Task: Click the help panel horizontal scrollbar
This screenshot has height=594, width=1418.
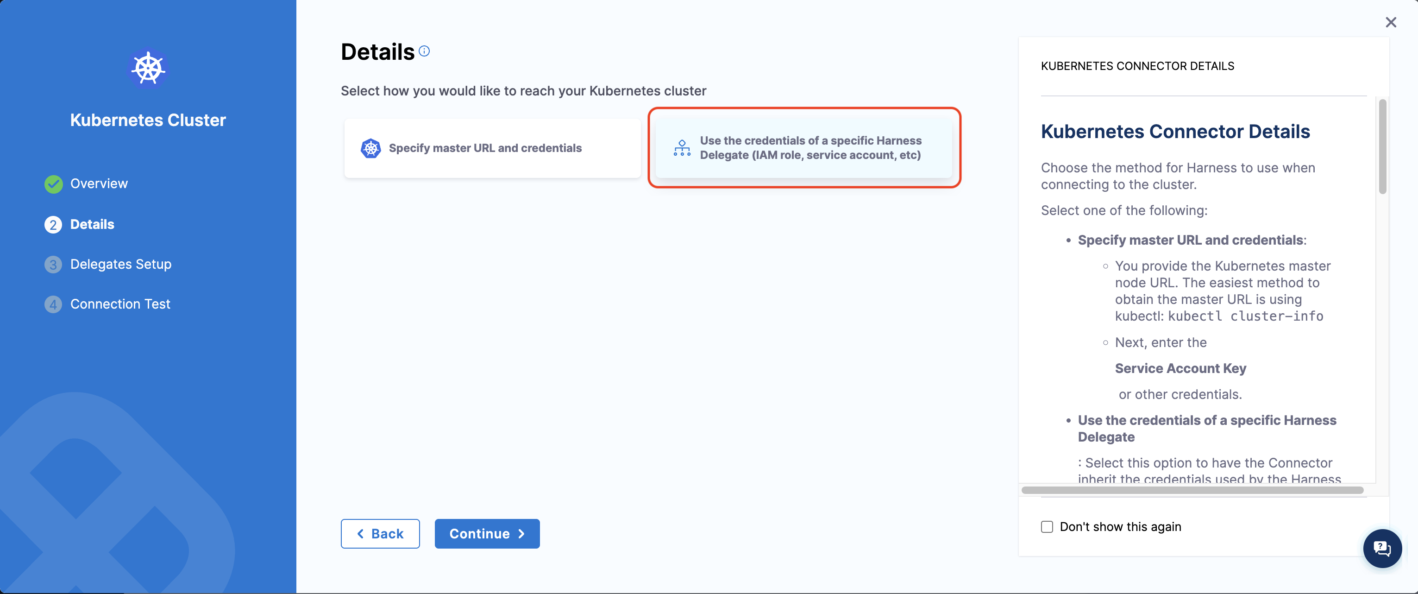Action: [1192, 490]
